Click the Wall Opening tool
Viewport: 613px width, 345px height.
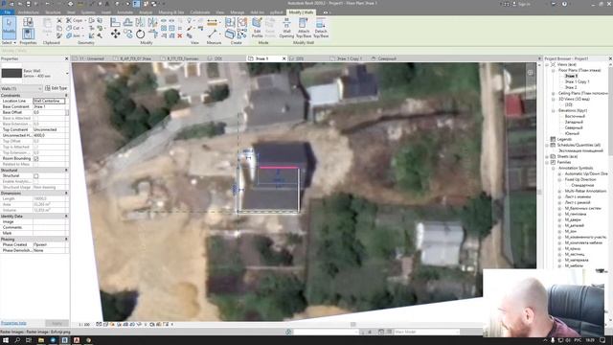click(x=286, y=27)
